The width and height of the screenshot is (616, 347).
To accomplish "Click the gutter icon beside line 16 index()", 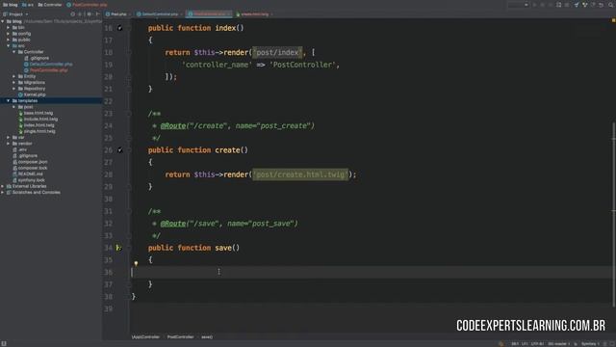I will tap(119, 28).
